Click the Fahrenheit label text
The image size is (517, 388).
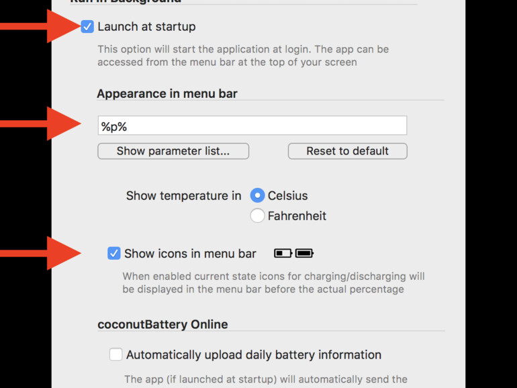pyautogui.click(x=297, y=216)
